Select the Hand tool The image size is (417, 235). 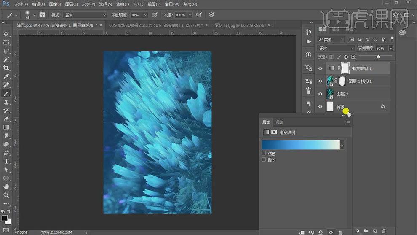pyautogui.click(x=6, y=187)
